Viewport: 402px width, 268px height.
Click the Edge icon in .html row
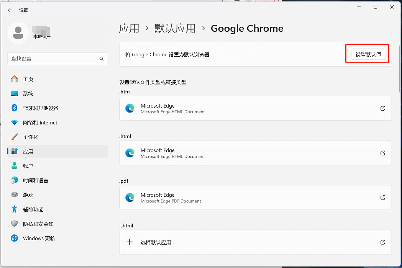coord(130,153)
